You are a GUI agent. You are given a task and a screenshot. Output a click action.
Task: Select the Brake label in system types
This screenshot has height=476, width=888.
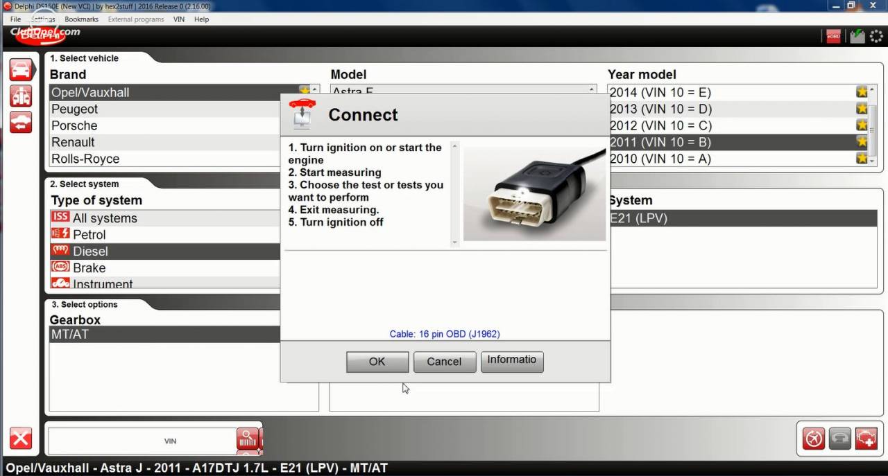coord(89,267)
